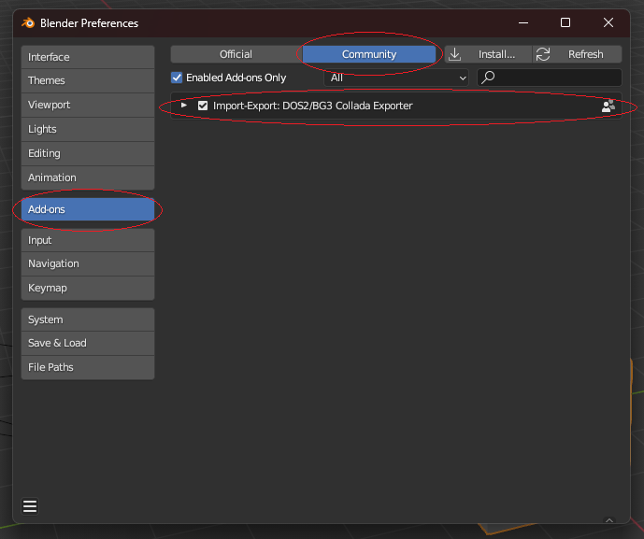
Task: Toggle the Community add-ons filter
Action: pos(369,54)
